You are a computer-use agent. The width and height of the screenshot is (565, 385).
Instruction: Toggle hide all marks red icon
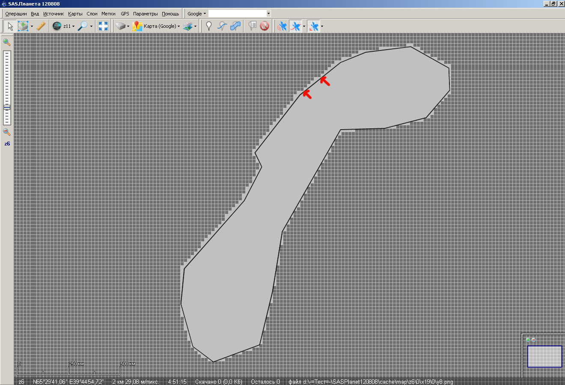pos(265,26)
